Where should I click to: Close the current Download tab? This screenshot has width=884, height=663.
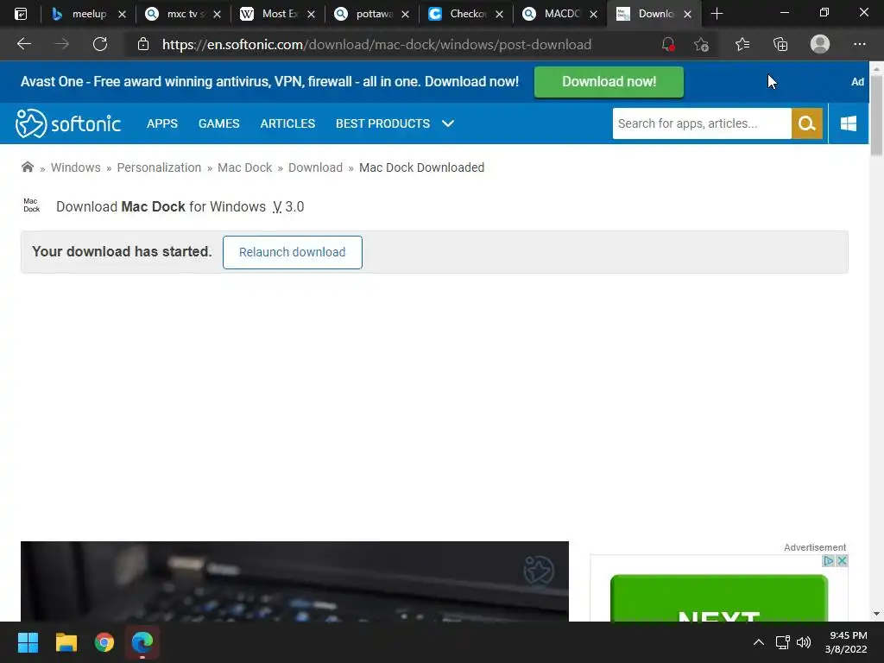point(687,14)
